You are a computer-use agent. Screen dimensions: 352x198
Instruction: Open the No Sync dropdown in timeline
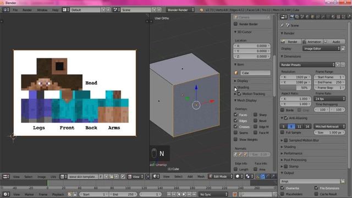point(213,194)
